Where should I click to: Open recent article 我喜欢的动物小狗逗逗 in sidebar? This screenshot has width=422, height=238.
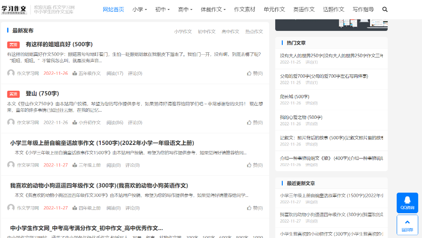[332, 215]
